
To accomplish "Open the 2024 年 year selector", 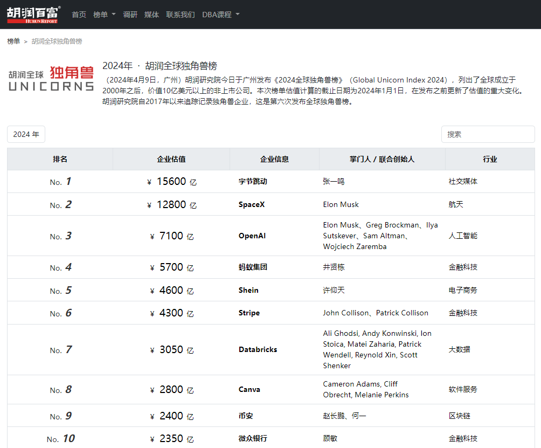I will pos(26,134).
